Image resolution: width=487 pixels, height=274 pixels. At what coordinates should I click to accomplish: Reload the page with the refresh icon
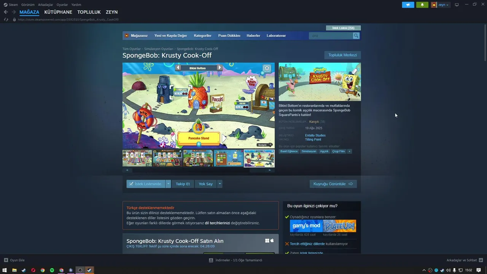click(x=6, y=19)
